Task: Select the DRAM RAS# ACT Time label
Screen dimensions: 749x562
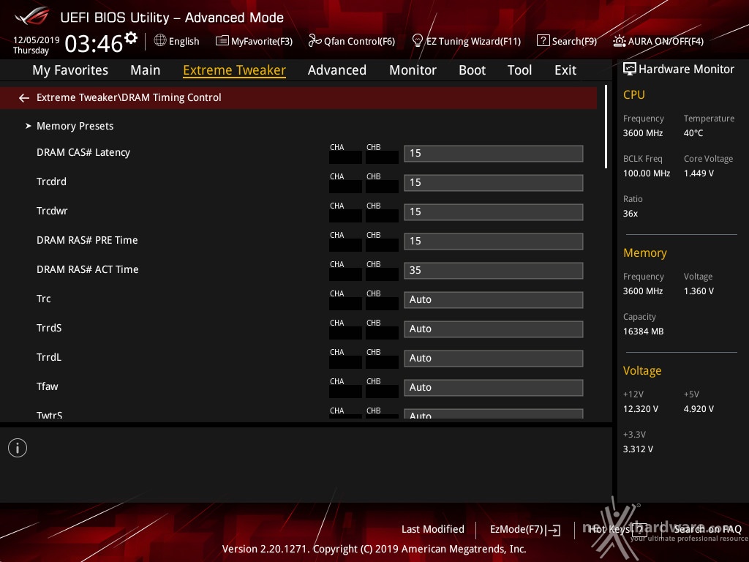Action: click(88, 269)
